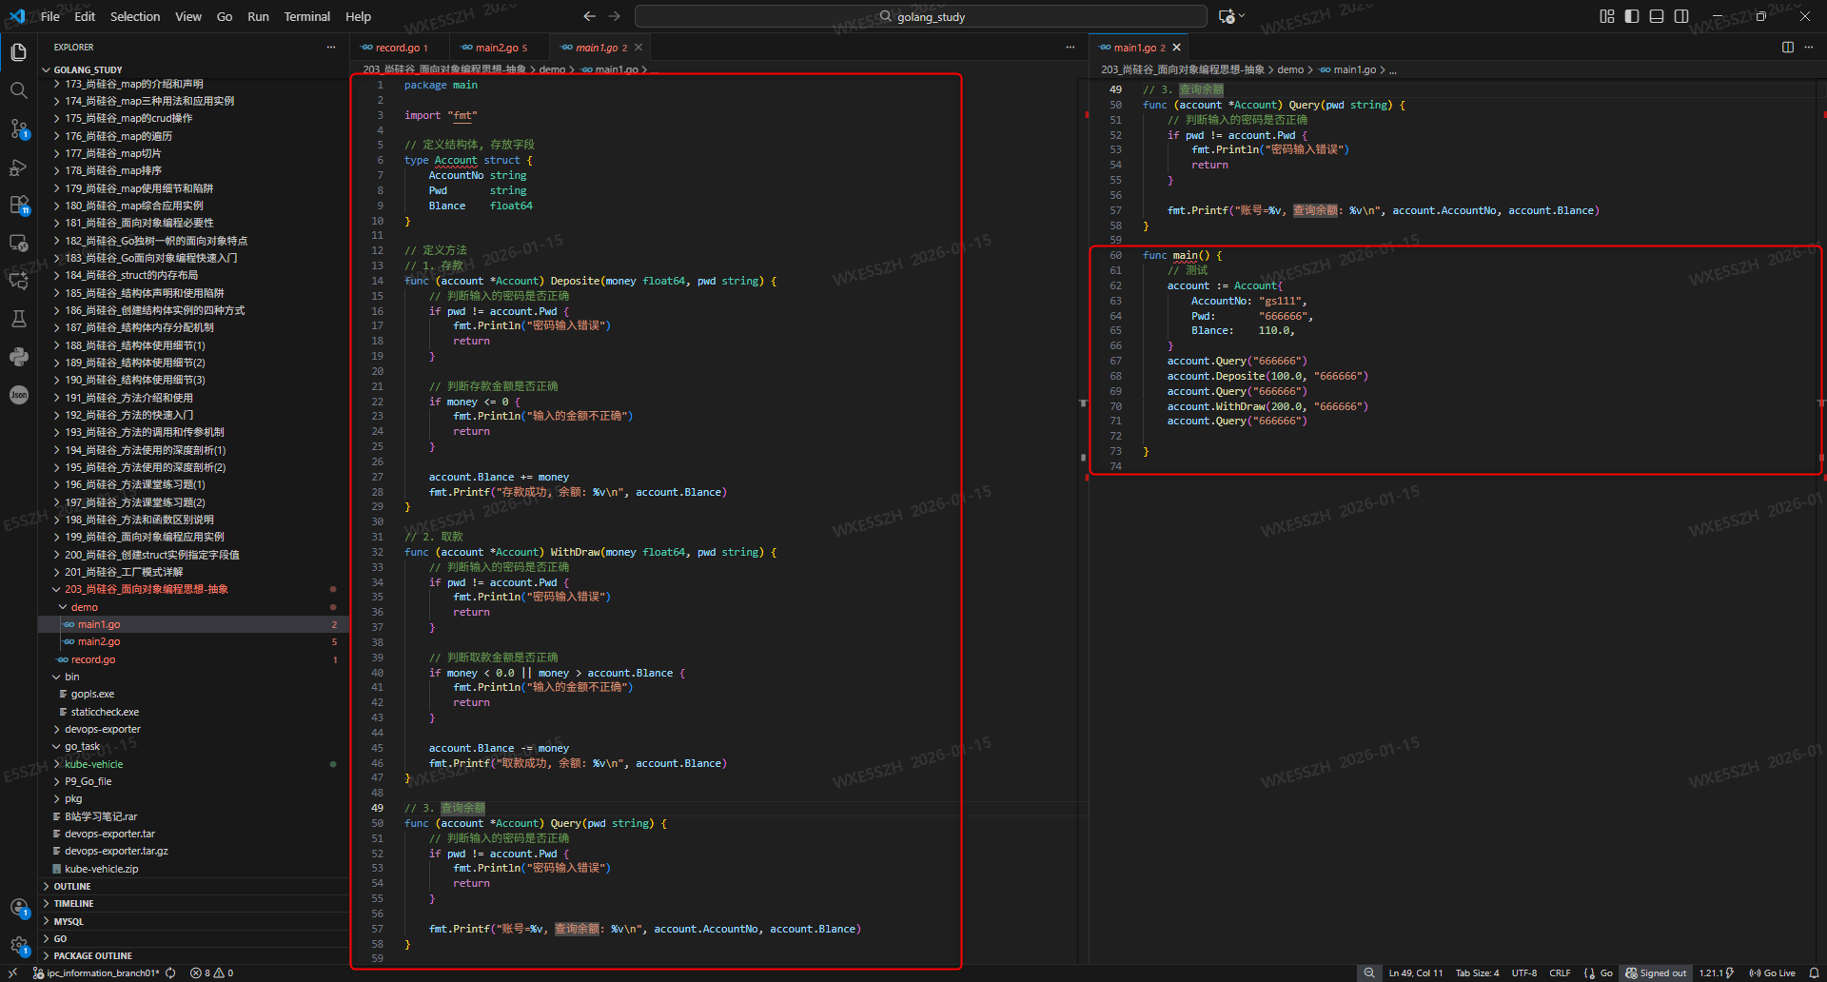This screenshot has height=982, width=1827.
Task: Open the Manage settings gear
Action: pos(18,945)
